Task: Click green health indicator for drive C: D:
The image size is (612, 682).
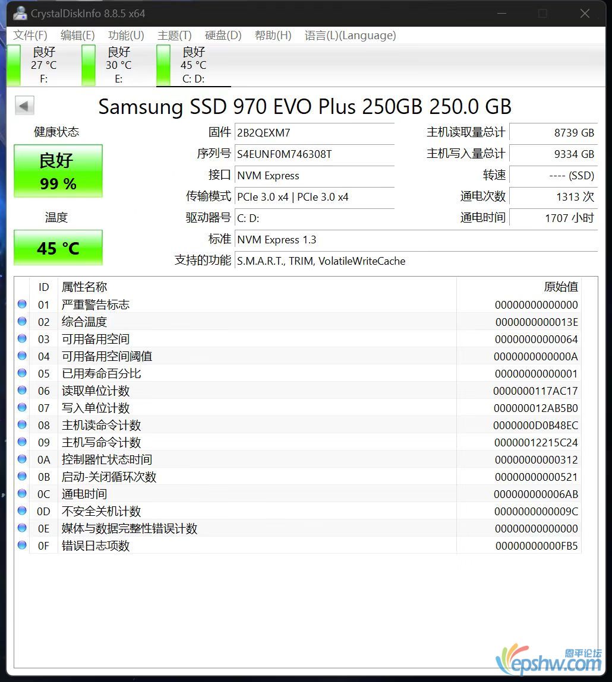Action: click(163, 65)
